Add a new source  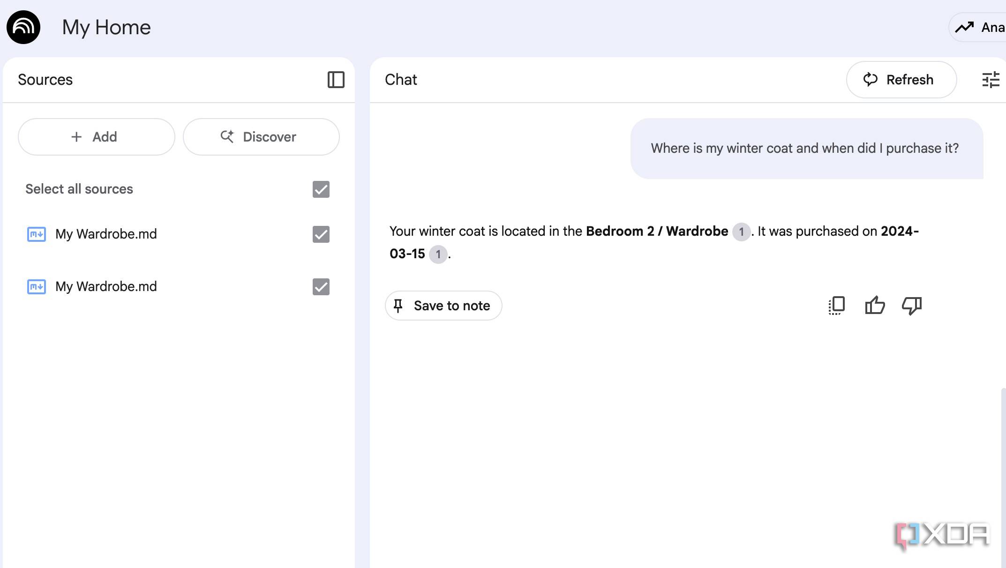(x=96, y=136)
